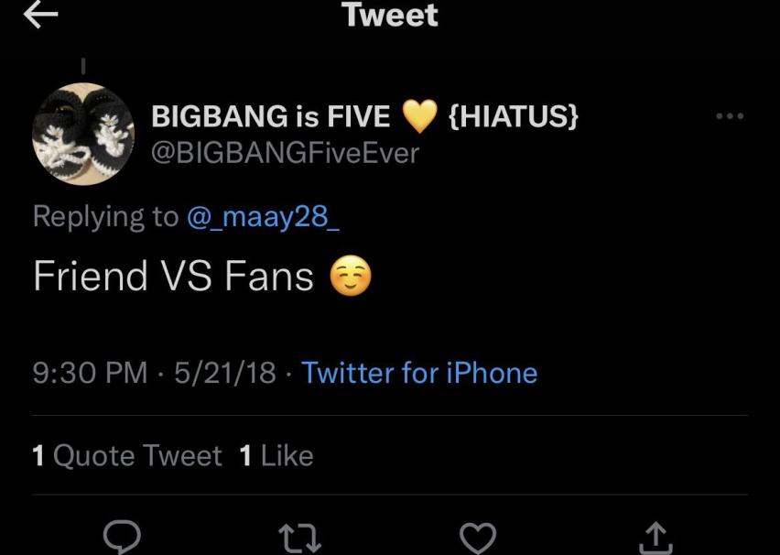Show who gave the 1 Like
The height and width of the screenshot is (555, 780).
276,456
